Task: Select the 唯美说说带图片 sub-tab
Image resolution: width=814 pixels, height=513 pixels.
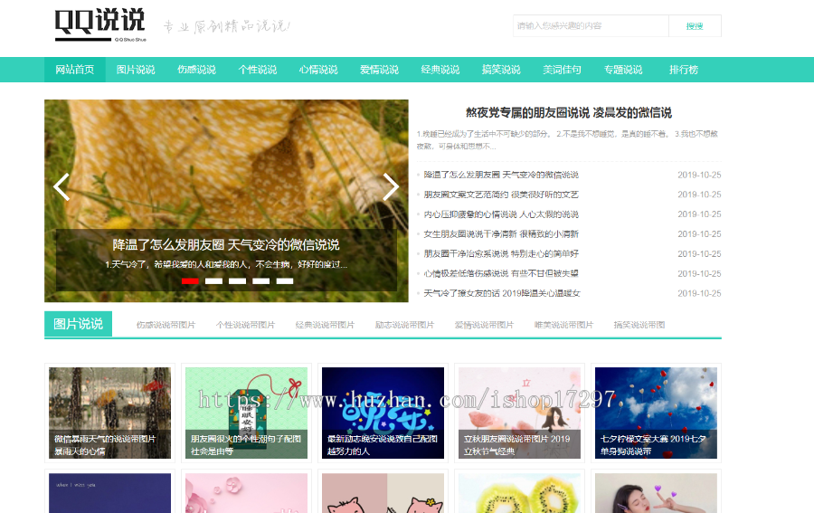Action: (x=563, y=325)
